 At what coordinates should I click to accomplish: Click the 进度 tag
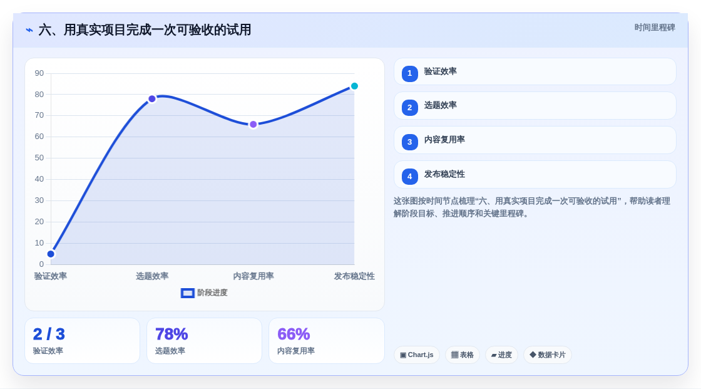click(501, 355)
